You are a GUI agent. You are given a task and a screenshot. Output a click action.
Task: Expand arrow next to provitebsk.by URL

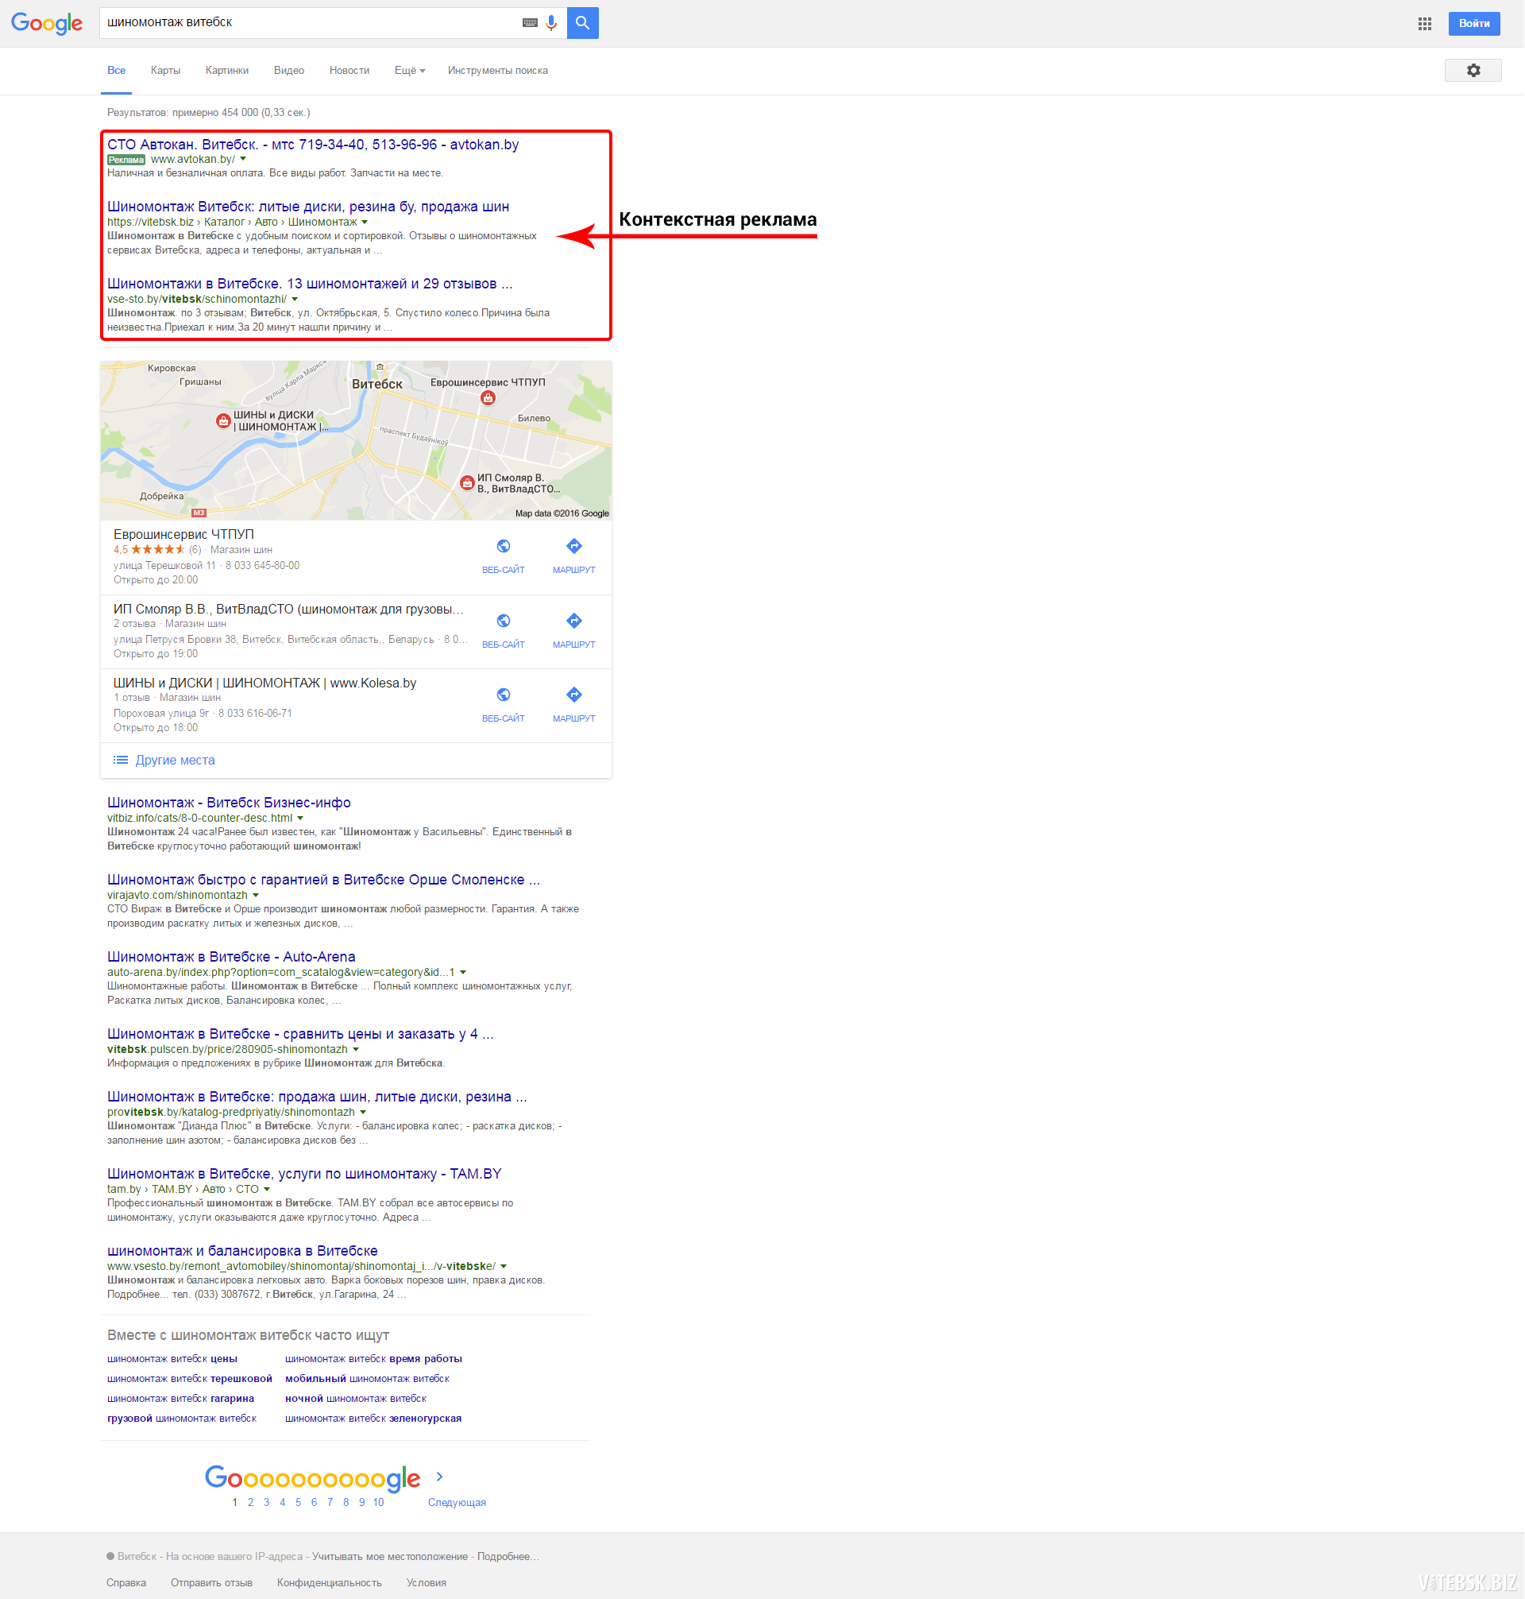[363, 1113]
